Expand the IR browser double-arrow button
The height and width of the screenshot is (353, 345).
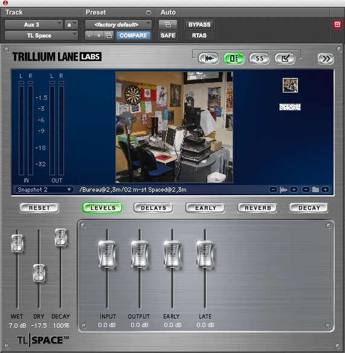[326, 59]
